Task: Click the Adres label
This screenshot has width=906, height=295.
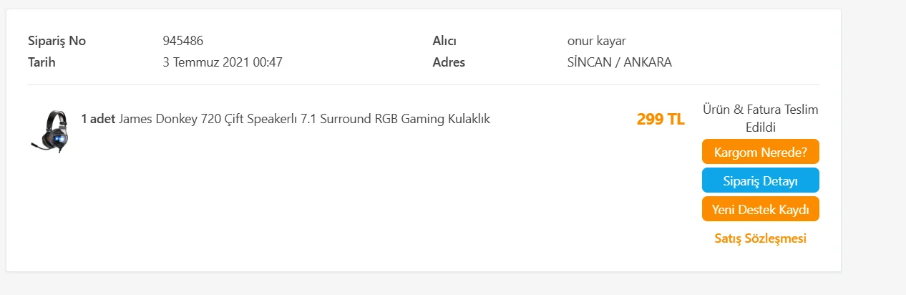Action: pyautogui.click(x=449, y=62)
